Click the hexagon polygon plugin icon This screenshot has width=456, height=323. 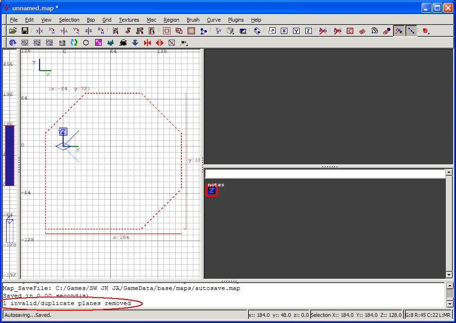pos(86,43)
